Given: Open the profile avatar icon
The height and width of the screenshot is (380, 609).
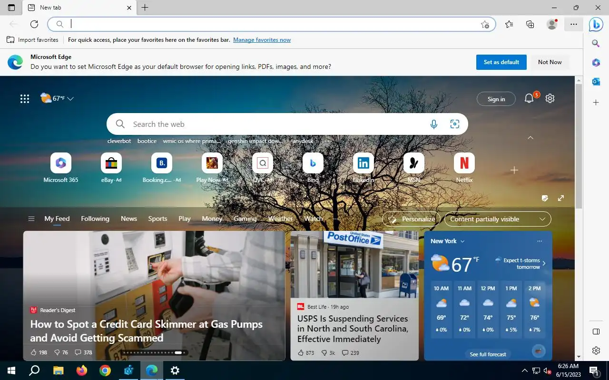Looking at the screenshot, I should 552,24.
